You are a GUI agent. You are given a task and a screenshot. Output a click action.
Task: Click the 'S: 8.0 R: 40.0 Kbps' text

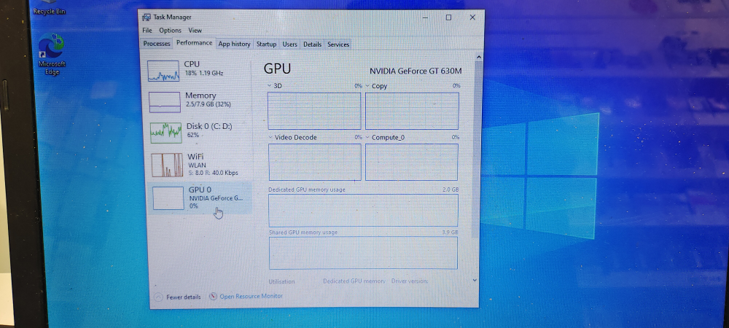pos(214,173)
